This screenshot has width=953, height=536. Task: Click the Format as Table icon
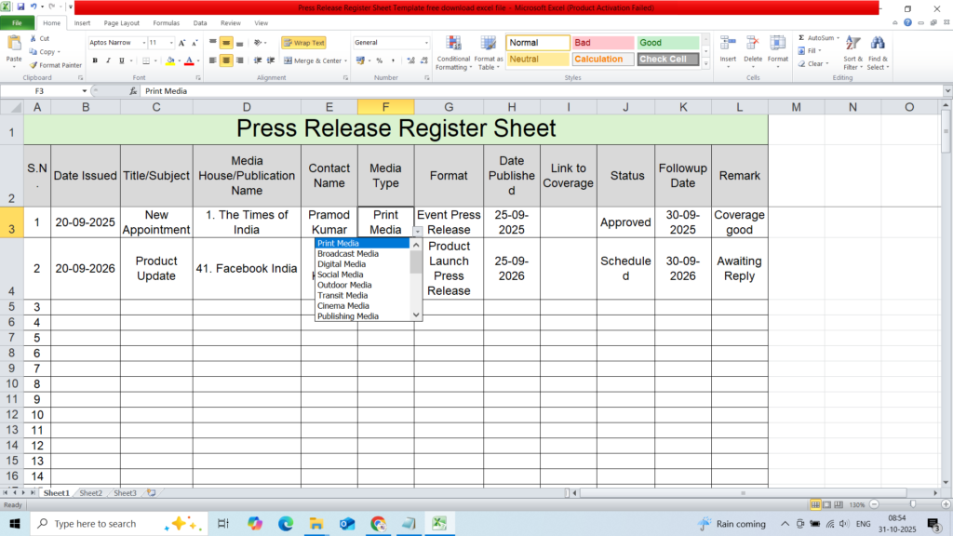coord(488,46)
